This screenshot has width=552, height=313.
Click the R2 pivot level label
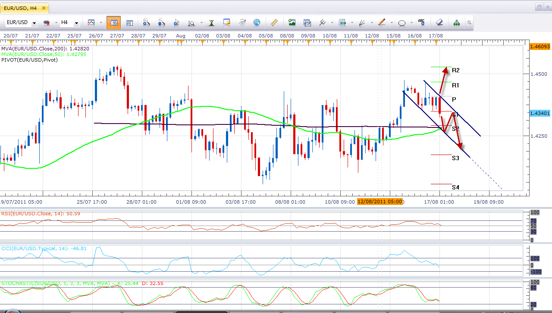pos(456,70)
